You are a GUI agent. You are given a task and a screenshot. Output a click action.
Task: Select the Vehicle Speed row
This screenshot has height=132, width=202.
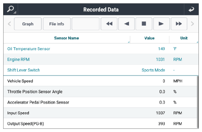pyautogui.click(x=100, y=81)
